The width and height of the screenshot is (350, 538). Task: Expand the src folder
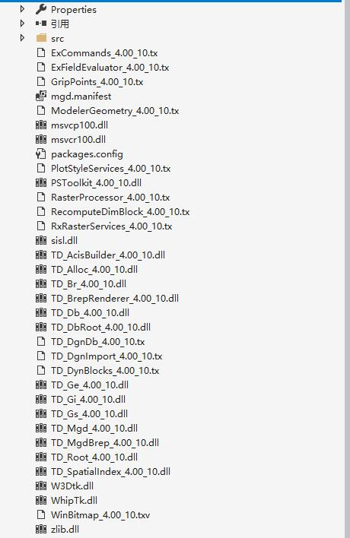coord(22,38)
